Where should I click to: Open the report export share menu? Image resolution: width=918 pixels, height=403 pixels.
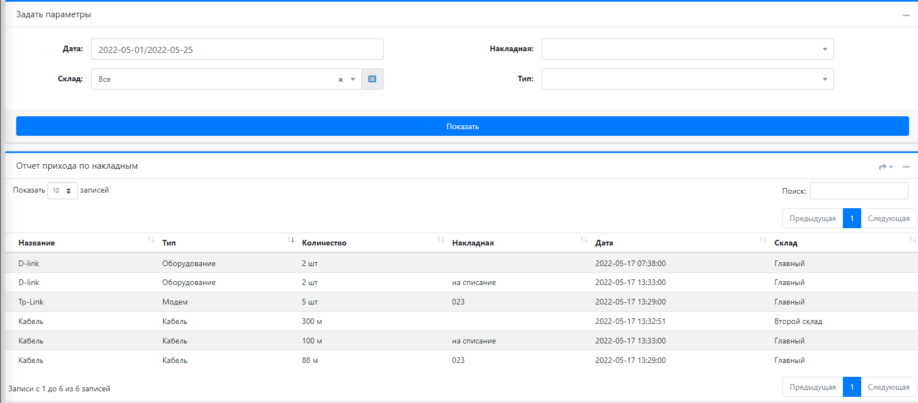click(x=885, y=166)
